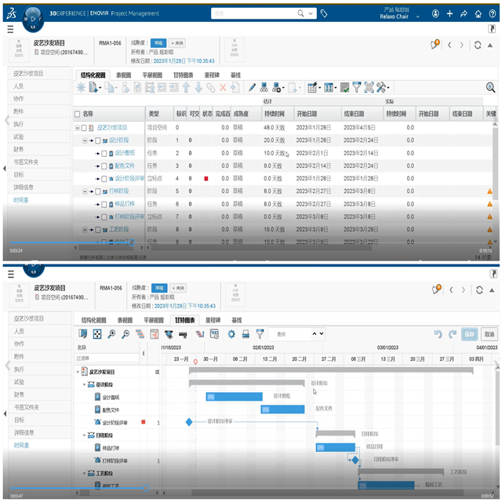The width and height of the screenshot is (502, 502).
Task: Open the help question mark icon
Action: coord(493,13)
